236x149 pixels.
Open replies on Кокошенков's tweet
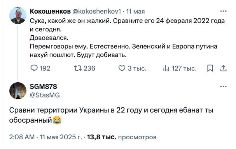tap(34, 68)
